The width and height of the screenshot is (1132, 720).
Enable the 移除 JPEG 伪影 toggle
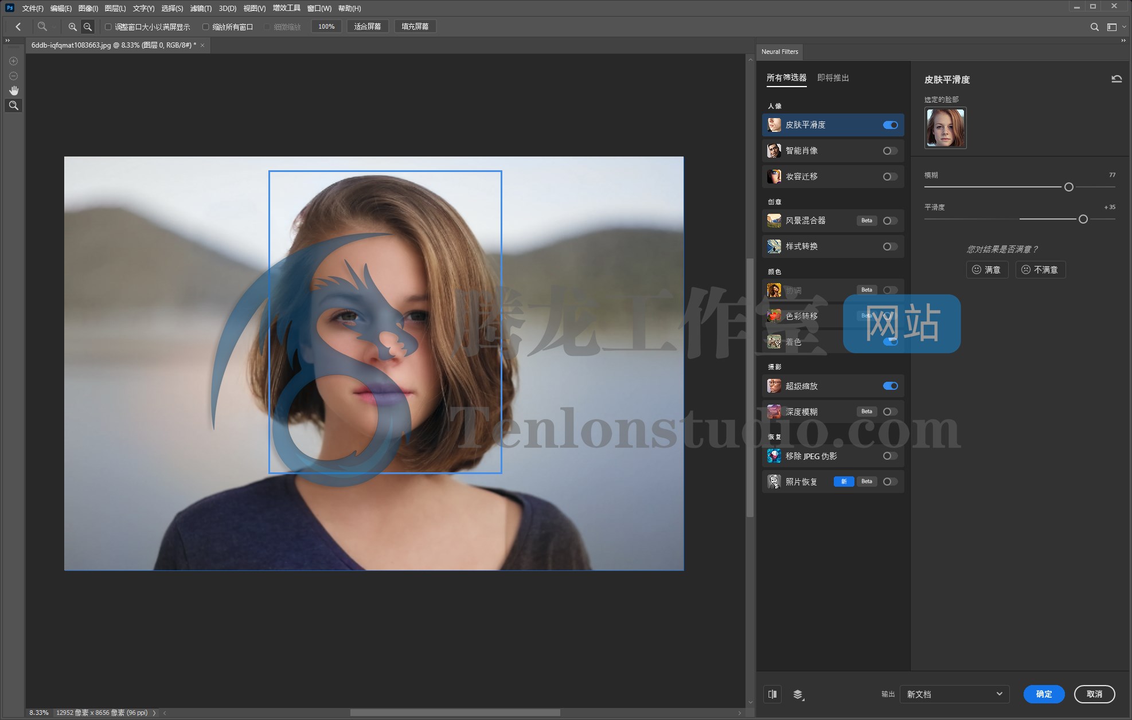891,456
